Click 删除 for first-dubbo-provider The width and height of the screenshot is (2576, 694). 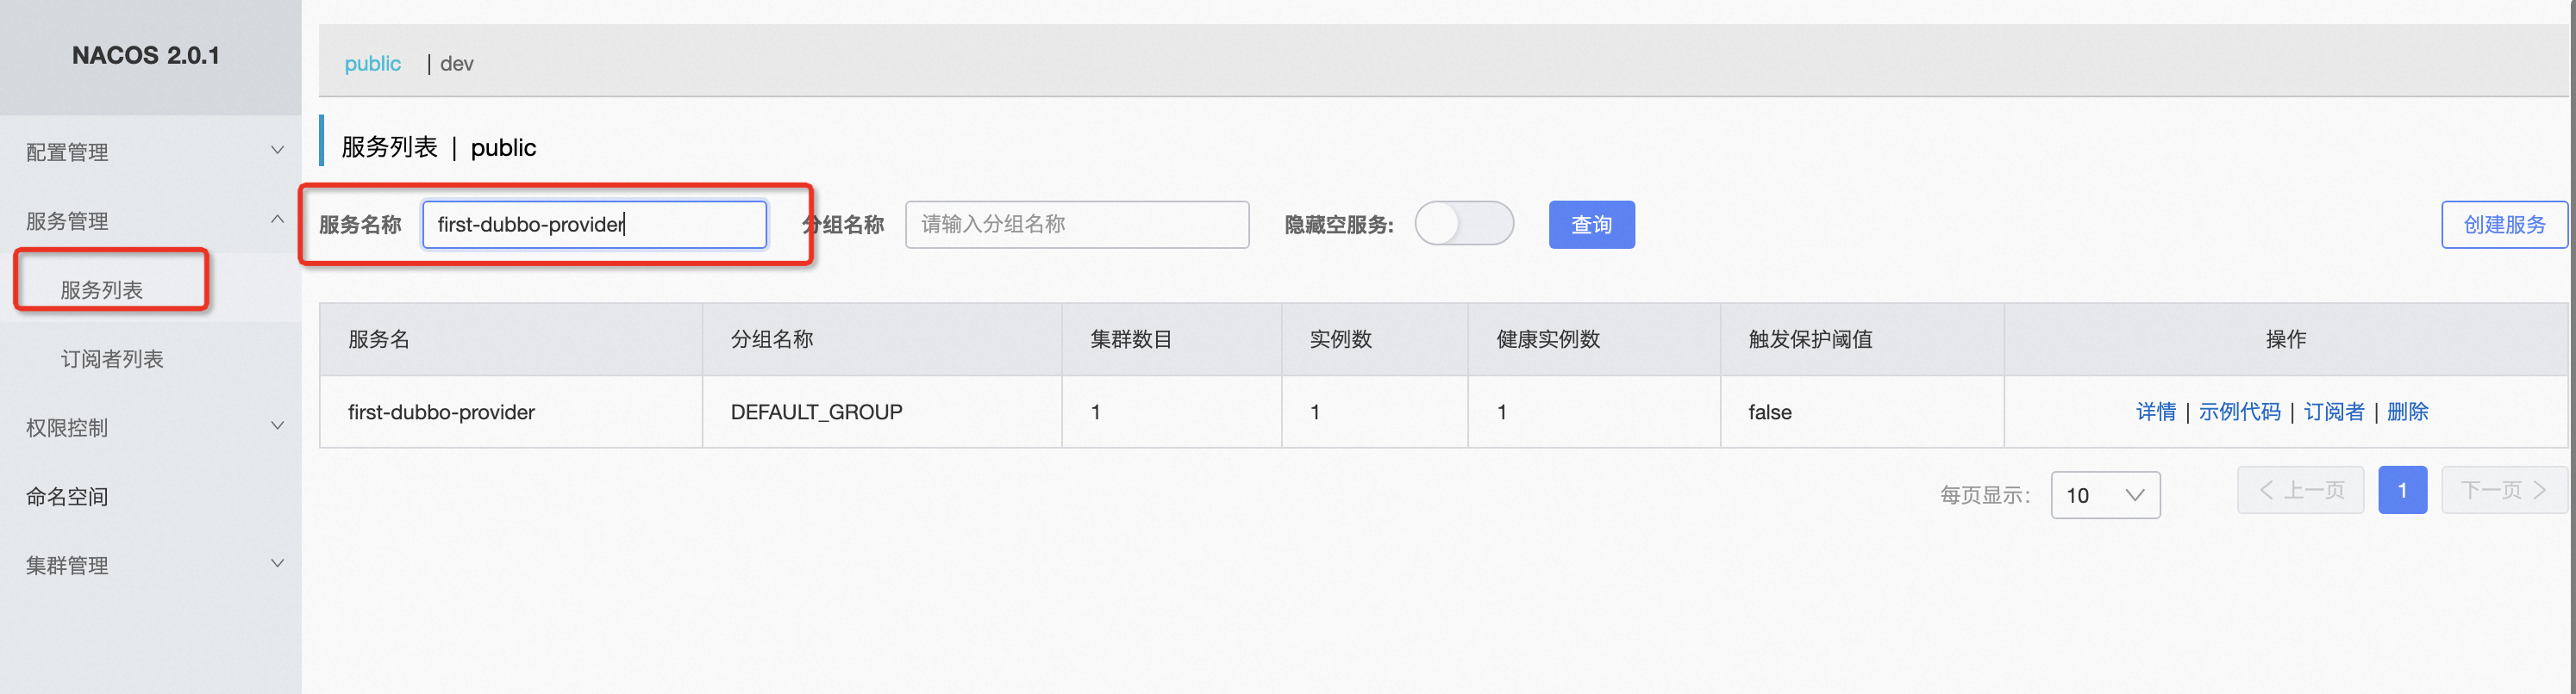pos(2407,412)
